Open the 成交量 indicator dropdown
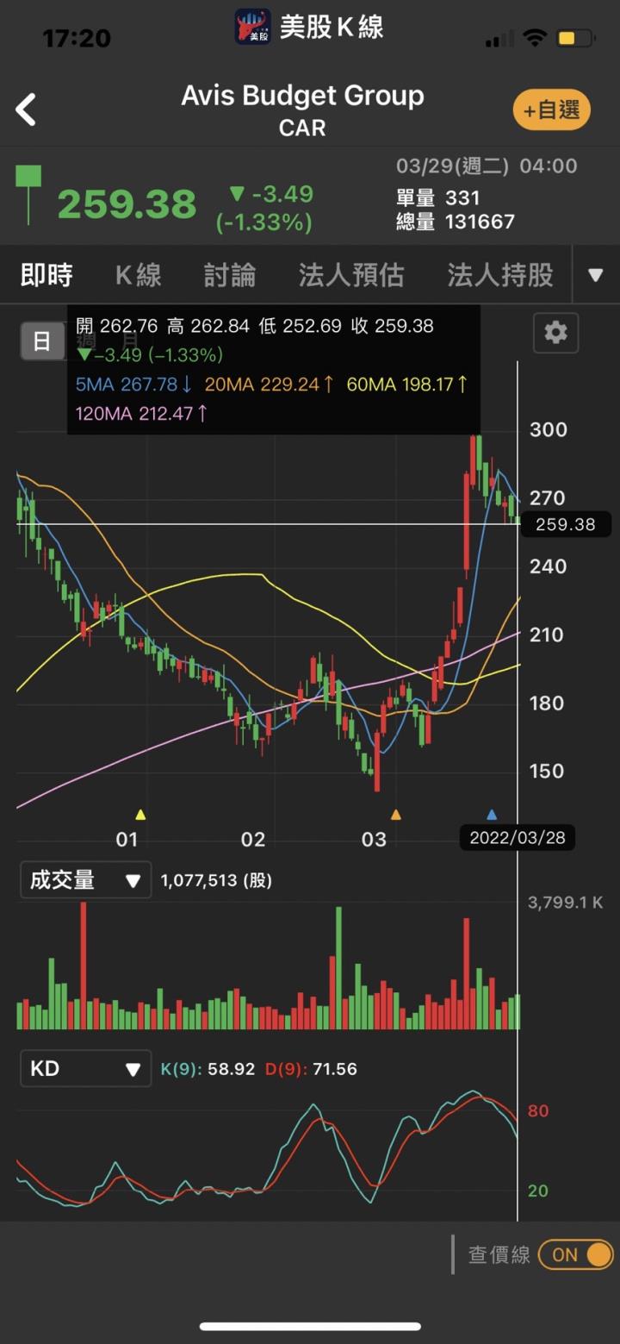This screenshot has width=620, height=1344. tap(85, 880)
